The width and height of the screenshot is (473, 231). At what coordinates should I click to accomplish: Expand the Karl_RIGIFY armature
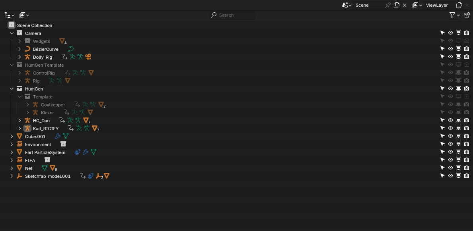pyautogui.click(x=19, y=129)
